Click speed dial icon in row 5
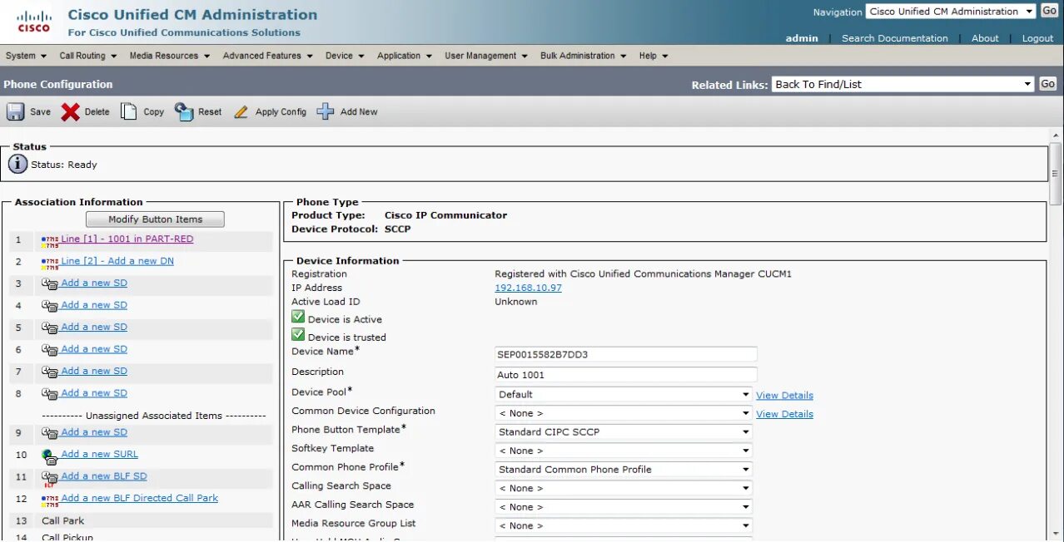The width and height of the screenshot is (1064, 542). click(50, 328)
